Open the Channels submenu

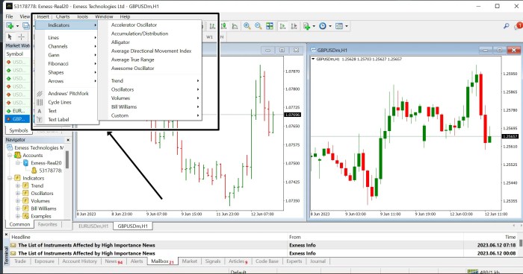point(66,46)
